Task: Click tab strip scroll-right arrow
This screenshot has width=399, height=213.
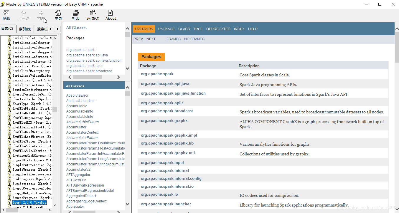Action: point(58,29)
